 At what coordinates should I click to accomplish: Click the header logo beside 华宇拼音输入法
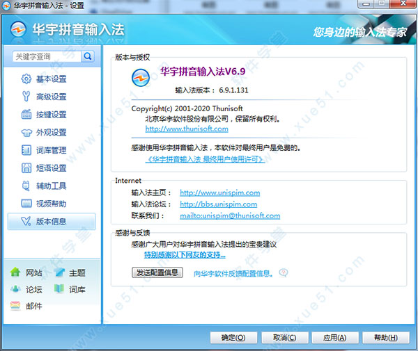coord(18,29)
